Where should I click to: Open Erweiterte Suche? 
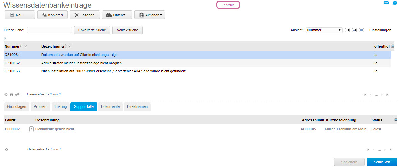(x=92, y=30)
